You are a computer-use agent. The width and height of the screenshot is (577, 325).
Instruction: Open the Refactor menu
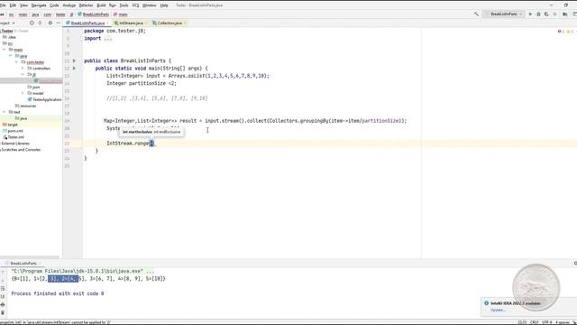tap(87, 5)
